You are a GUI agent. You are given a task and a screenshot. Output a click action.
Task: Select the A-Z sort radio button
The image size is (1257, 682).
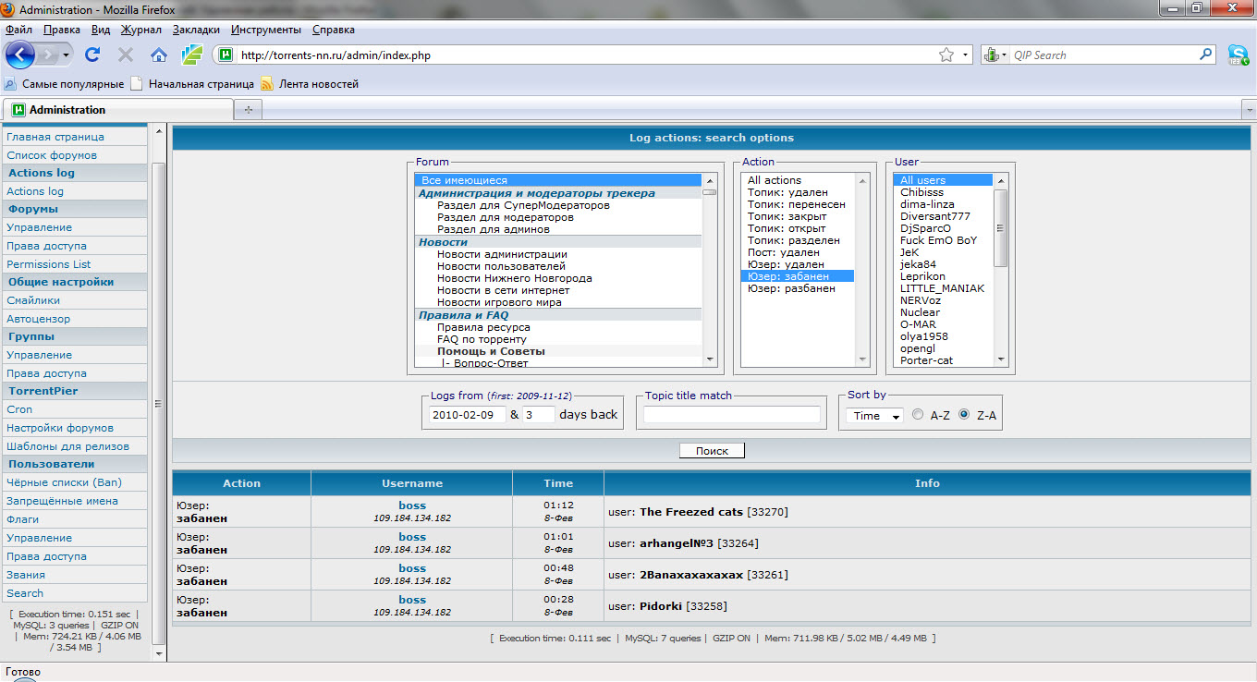[x=918, y=415]
